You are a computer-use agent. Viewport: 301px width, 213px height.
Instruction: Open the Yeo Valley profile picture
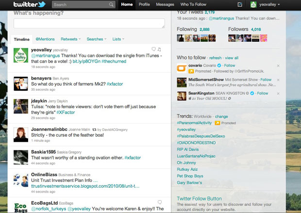[x=21, y=55]
